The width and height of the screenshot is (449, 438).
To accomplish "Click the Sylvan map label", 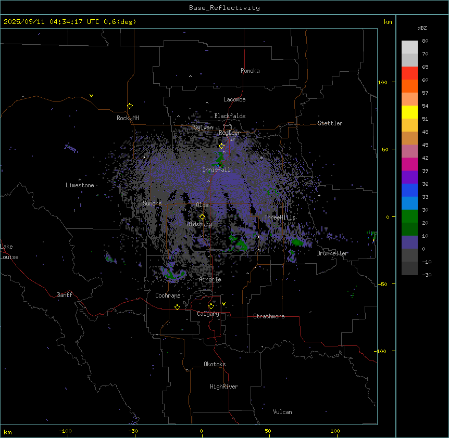I will coord(203,127).
